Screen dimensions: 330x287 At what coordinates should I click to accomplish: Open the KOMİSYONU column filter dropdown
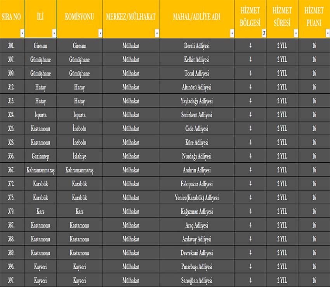pos(100,33)
